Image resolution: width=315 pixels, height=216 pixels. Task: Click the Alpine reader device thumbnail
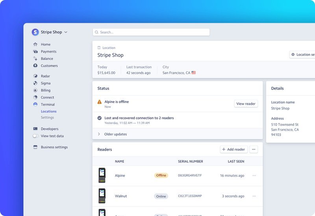pos(102,175)
